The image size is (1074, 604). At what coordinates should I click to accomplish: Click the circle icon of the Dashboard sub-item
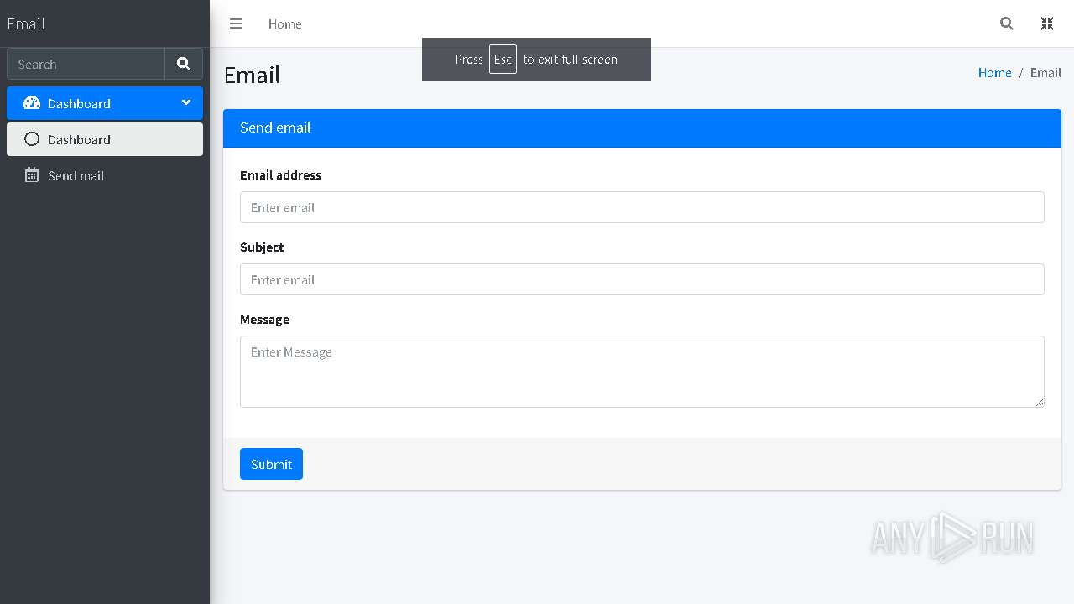pos(32,139)
